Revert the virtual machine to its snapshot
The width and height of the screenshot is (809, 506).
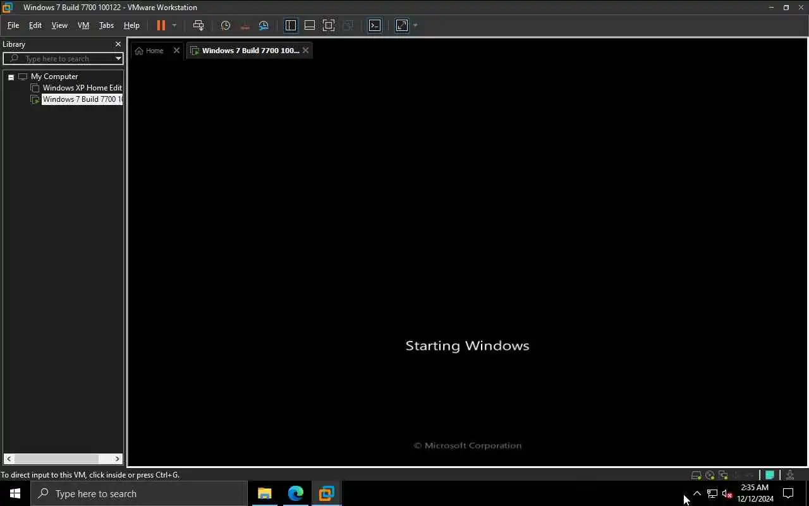245,25
